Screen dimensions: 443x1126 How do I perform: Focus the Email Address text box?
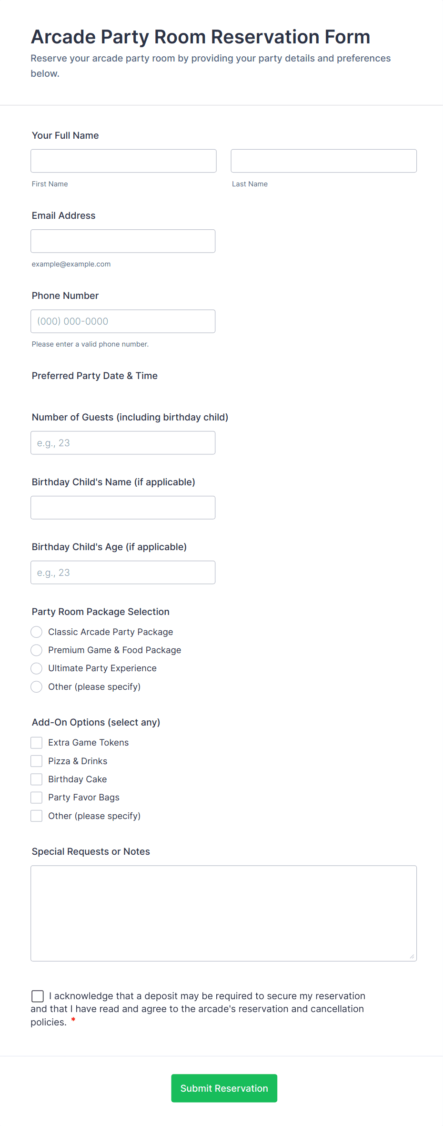pos(123,241)
